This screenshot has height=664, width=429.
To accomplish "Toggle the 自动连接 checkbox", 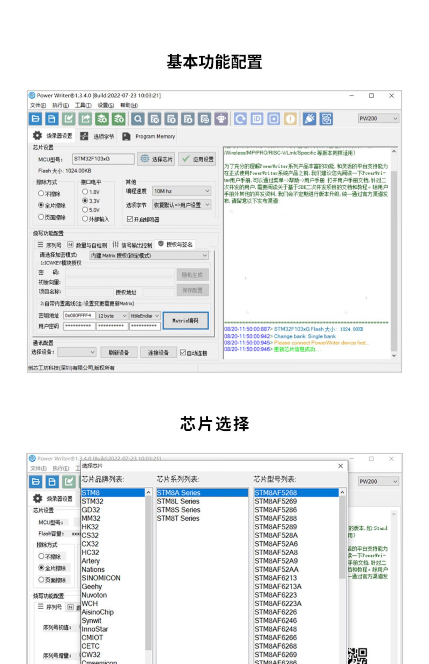I will (183, 353).
